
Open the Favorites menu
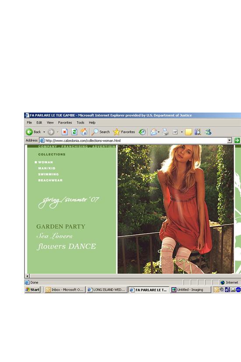(x=65, y=122)
